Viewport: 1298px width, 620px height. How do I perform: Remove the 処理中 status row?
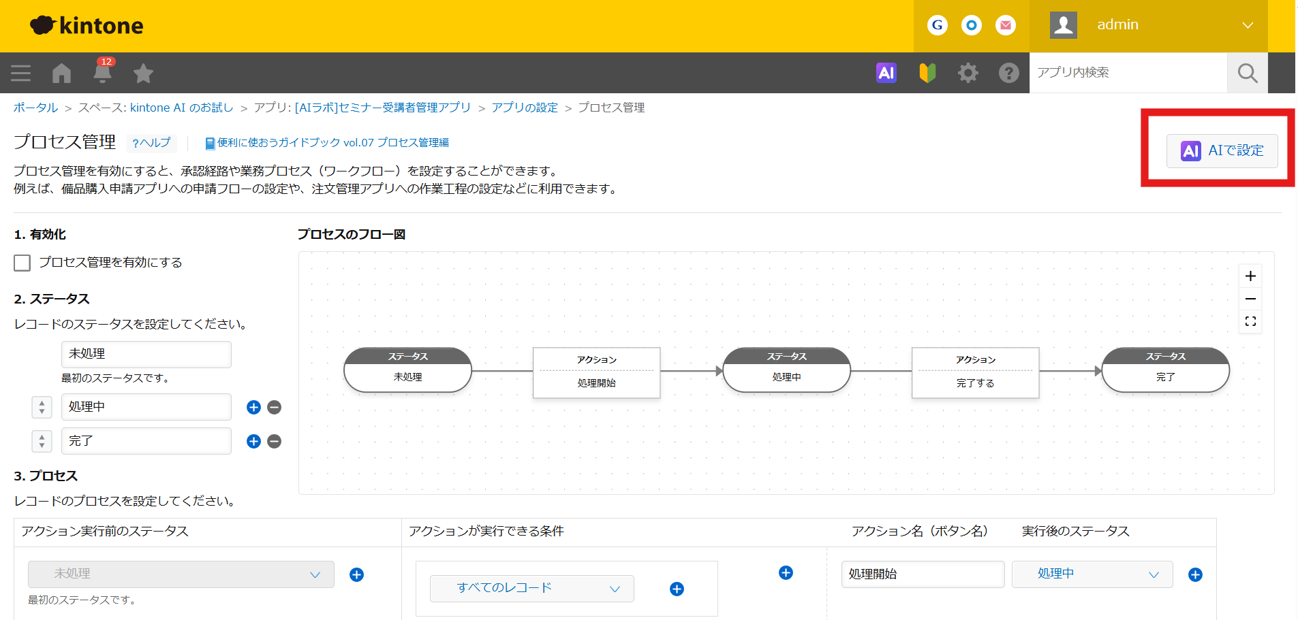click(275, 407)
